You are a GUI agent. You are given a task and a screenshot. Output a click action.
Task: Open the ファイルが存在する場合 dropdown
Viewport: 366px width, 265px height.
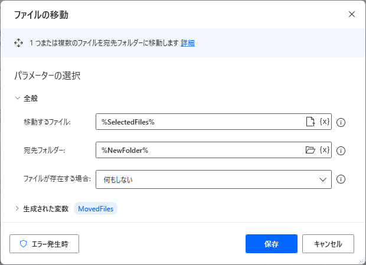[214, 179]
